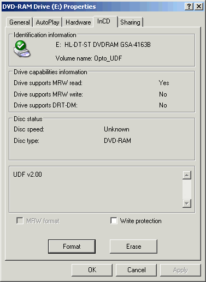Click the scrollbar down arrow
Screen dimensions: 206x282
click(187, 203)
